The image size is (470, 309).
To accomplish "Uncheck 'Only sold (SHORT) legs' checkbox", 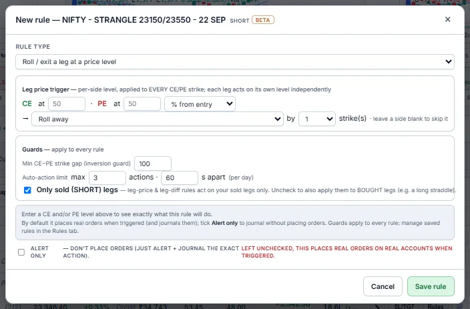I will point(27,190).
